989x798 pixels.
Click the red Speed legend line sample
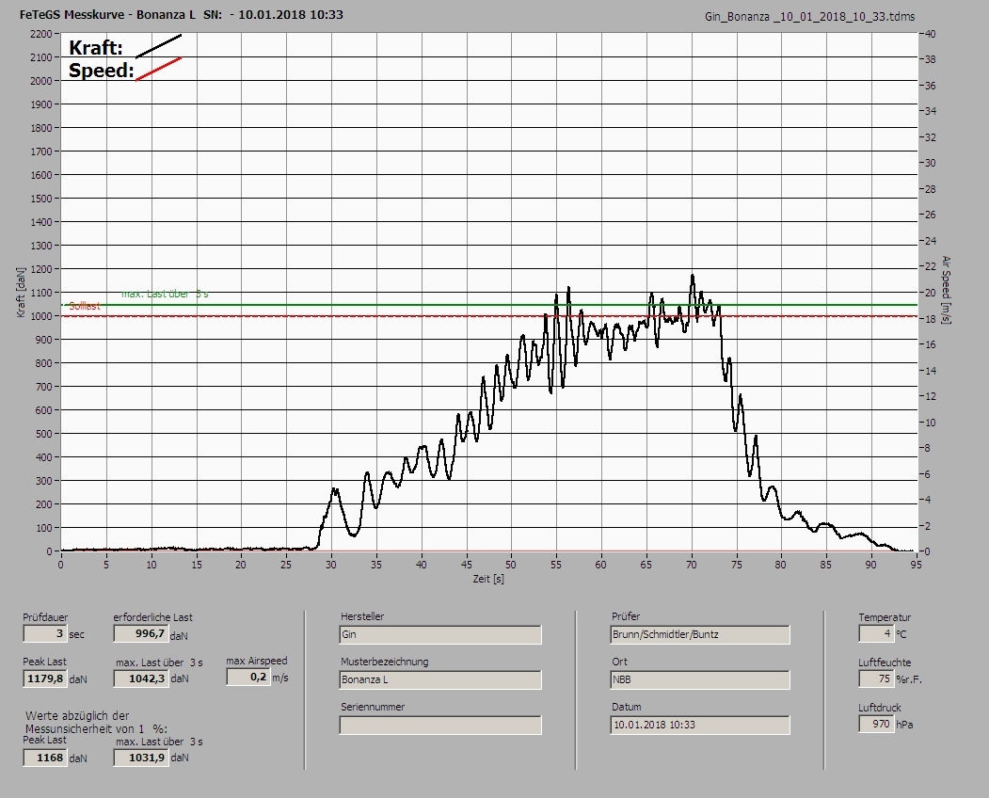[x=158, y=69]
